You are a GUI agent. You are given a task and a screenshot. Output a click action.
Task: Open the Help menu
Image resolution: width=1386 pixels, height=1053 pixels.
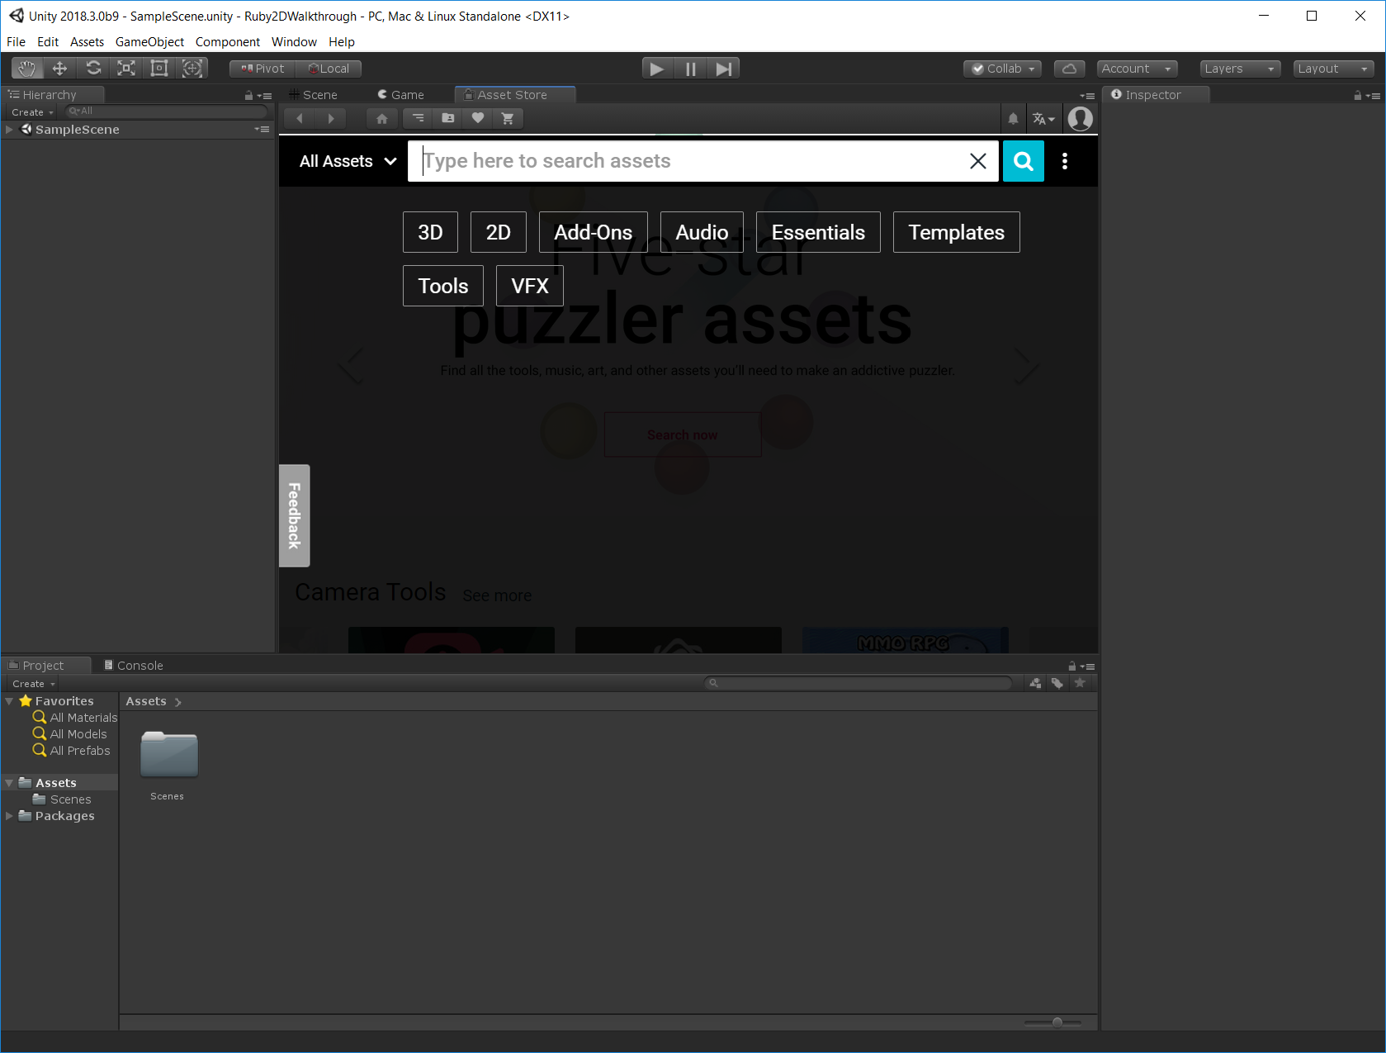click(x=342, y=42)
